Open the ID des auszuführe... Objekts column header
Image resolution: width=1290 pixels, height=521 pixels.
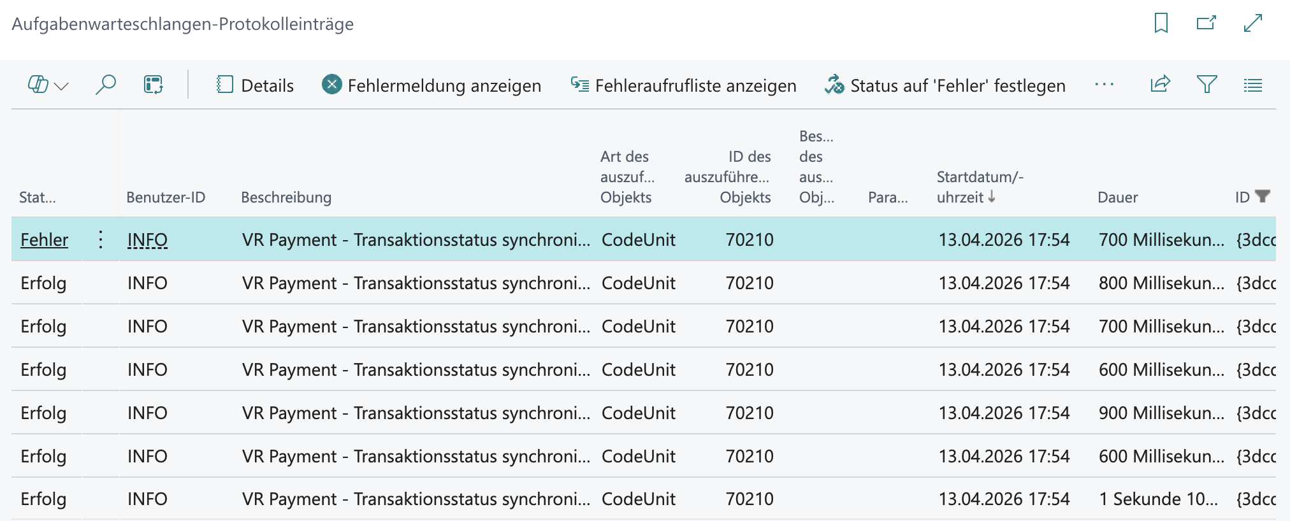(727, 177)
